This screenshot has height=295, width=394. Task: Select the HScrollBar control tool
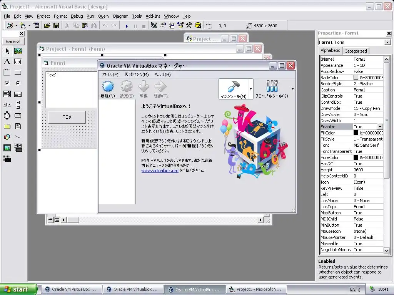point(7,104)
